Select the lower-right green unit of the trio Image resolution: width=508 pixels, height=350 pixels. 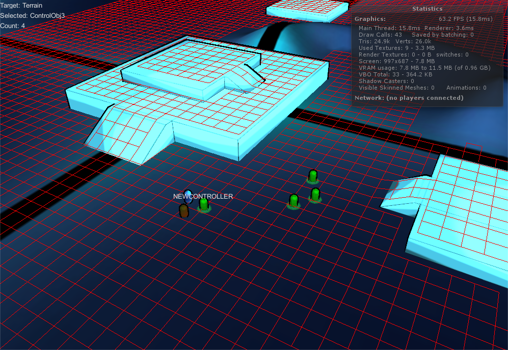(315, 195)
